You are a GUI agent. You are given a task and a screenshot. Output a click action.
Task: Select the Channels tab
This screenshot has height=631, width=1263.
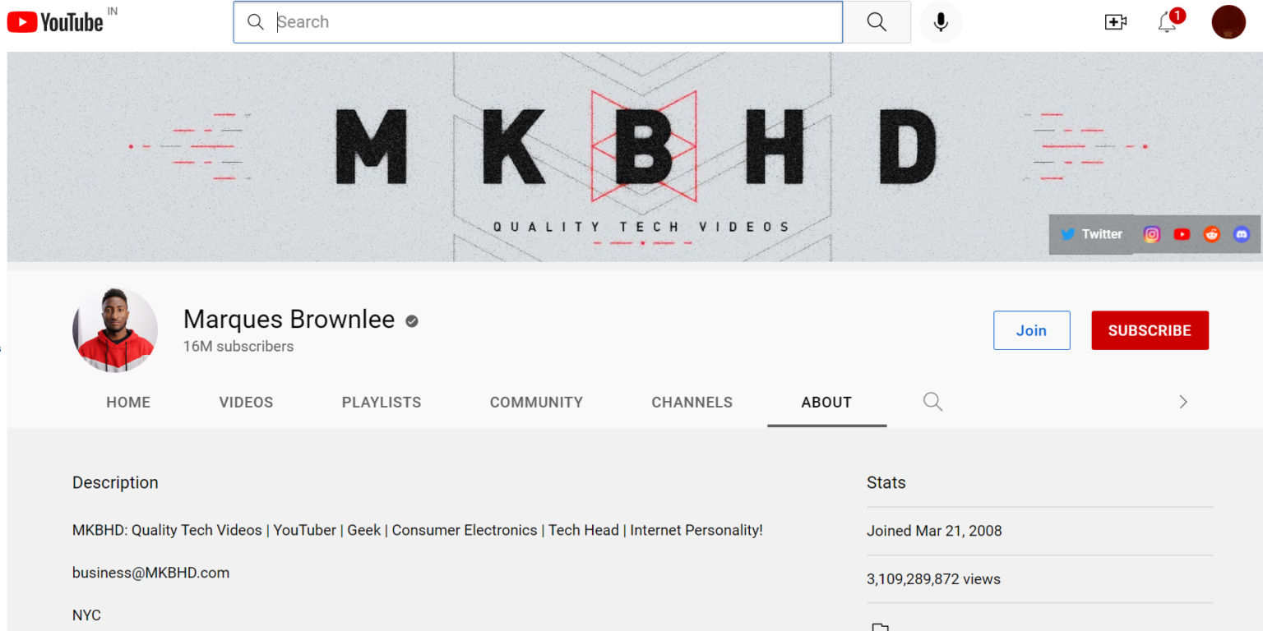coord(692,403)
